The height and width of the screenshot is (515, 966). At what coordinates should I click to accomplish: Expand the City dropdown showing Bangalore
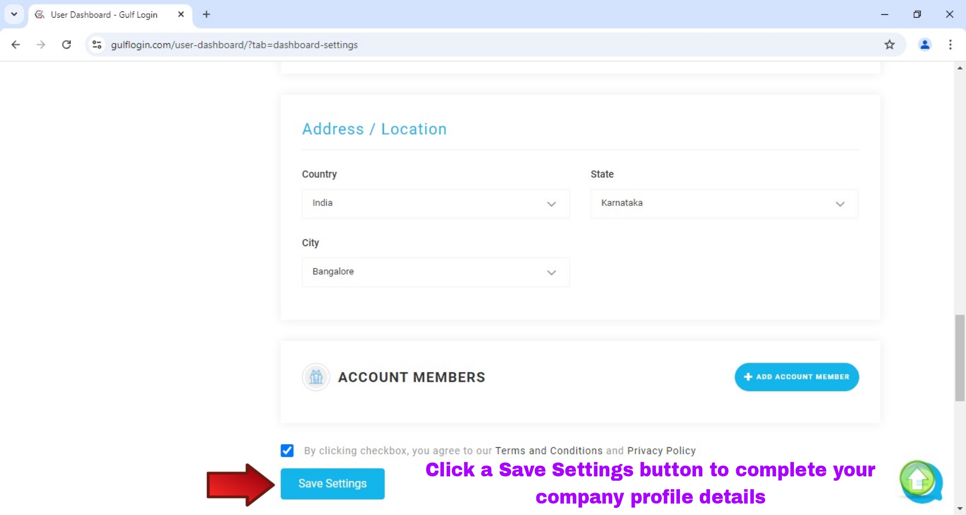coord(435,272)
